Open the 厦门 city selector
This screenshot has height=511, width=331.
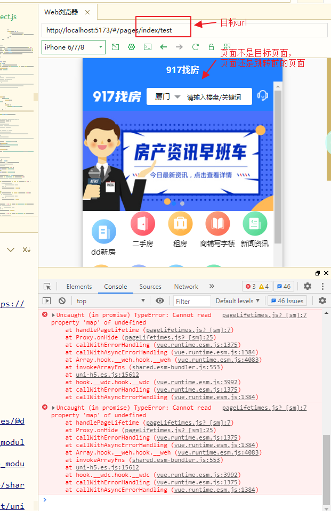coord(167,97)
